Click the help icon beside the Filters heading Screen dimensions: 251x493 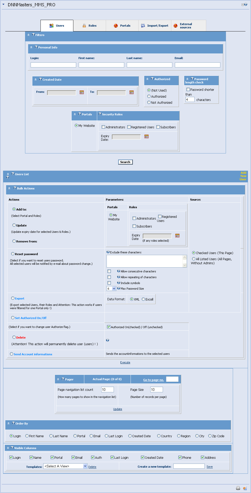pyautogui.click(x=33, y=34)
